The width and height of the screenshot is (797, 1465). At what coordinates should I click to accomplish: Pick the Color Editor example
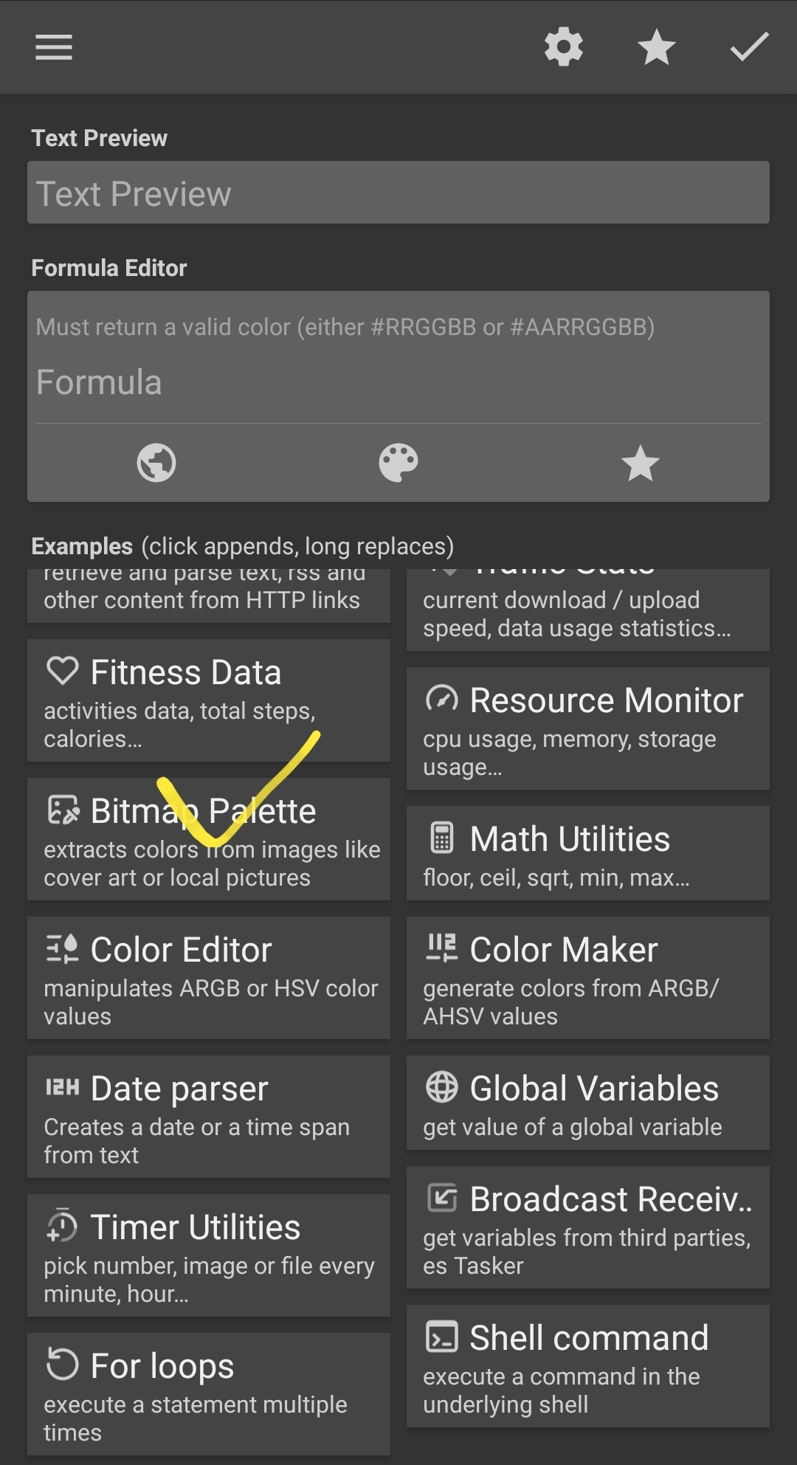(x=209, y=977)
